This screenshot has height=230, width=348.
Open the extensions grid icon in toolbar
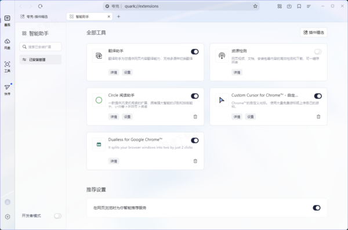click(x=280, y=6)
